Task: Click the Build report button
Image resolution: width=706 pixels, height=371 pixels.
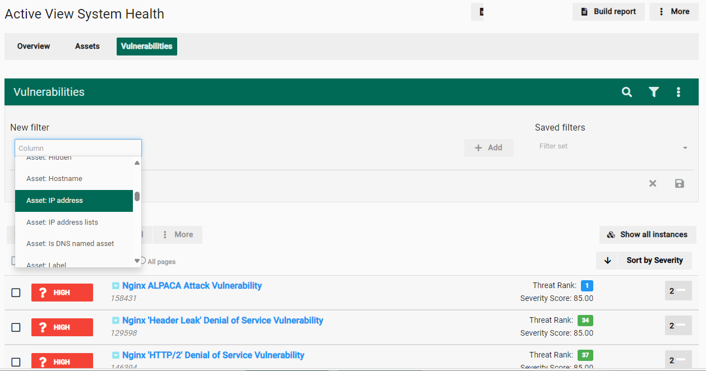Action: (x=608, y=12)
